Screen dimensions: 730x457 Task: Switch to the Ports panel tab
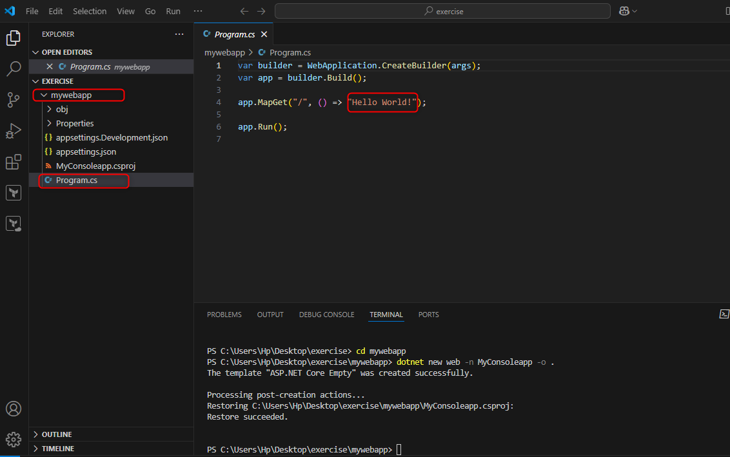428,315
